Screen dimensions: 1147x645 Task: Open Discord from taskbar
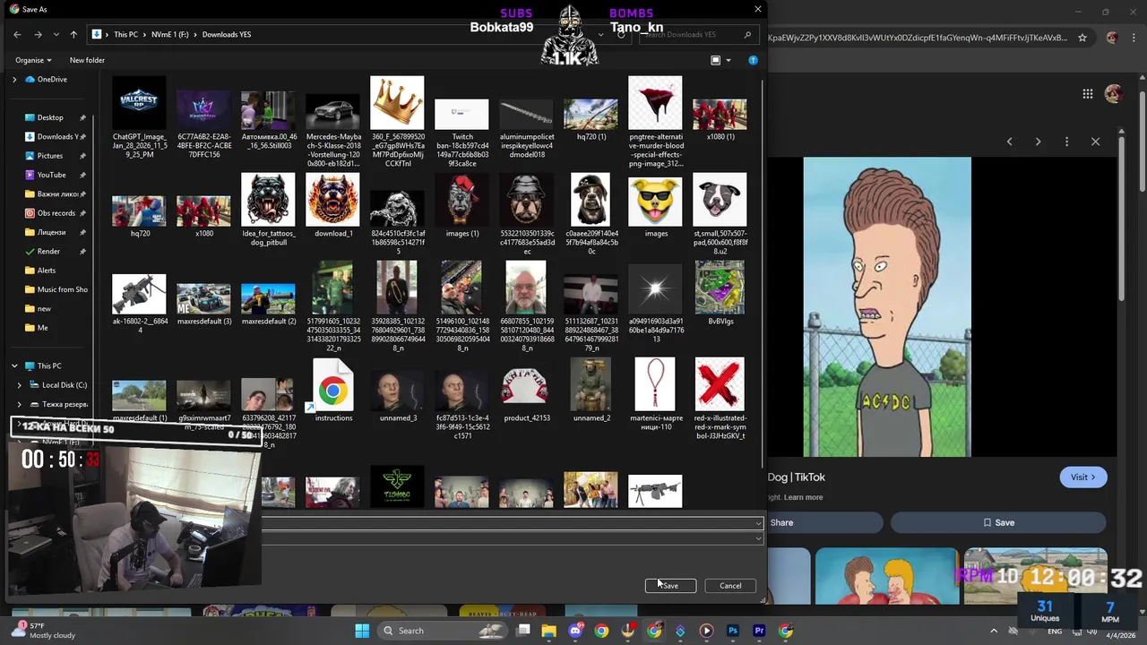point(575,631)
